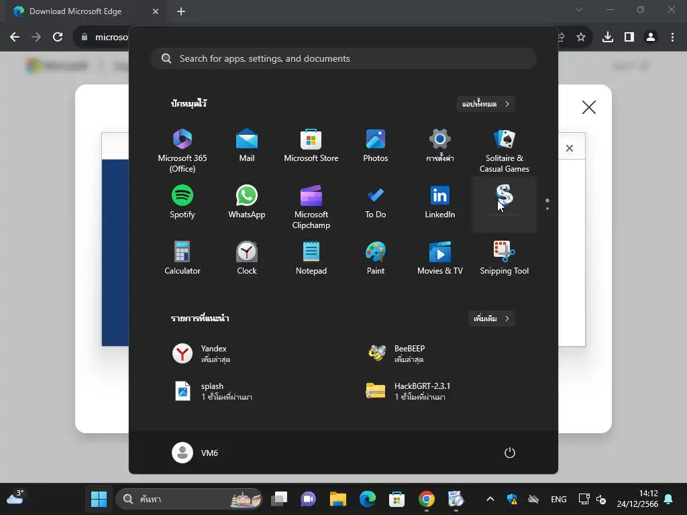Open Microsoft Clipchamp
This screenshot has height=515, width=687.
pyautogui.click(x=311, y=207)
